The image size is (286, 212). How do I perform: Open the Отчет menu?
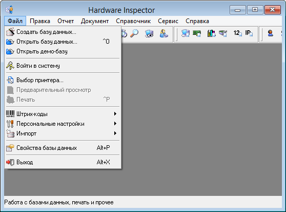(x=66, y=21)
